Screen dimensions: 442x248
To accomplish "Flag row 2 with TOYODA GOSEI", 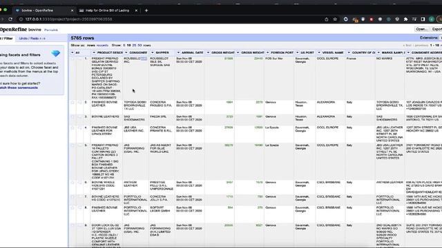I will (x=80, y=103).
